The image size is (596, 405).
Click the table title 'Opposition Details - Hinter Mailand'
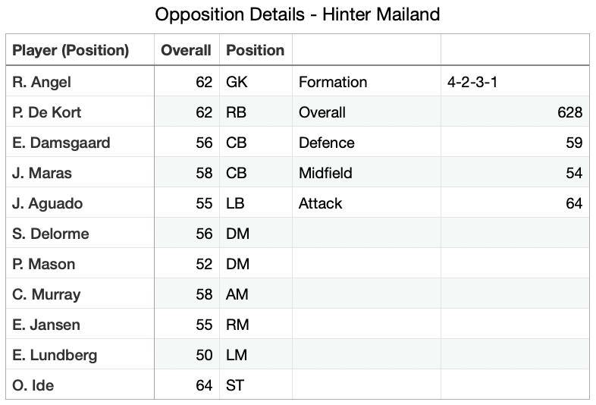coord(297,14)
